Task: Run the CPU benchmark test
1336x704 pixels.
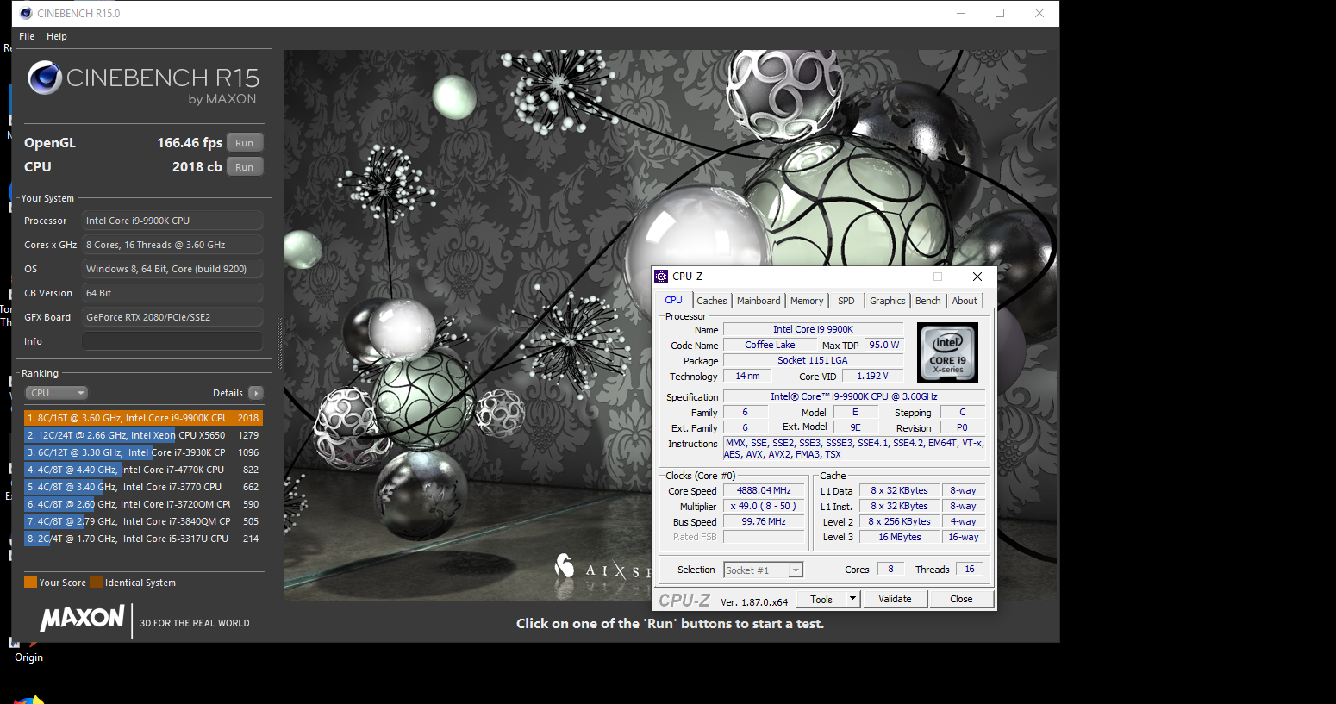Action: click(245, 167)
